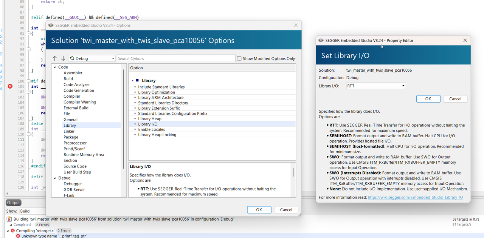Screen dimensions: 484x238
Task: Select Code Generation category
Action: [79, 91]
